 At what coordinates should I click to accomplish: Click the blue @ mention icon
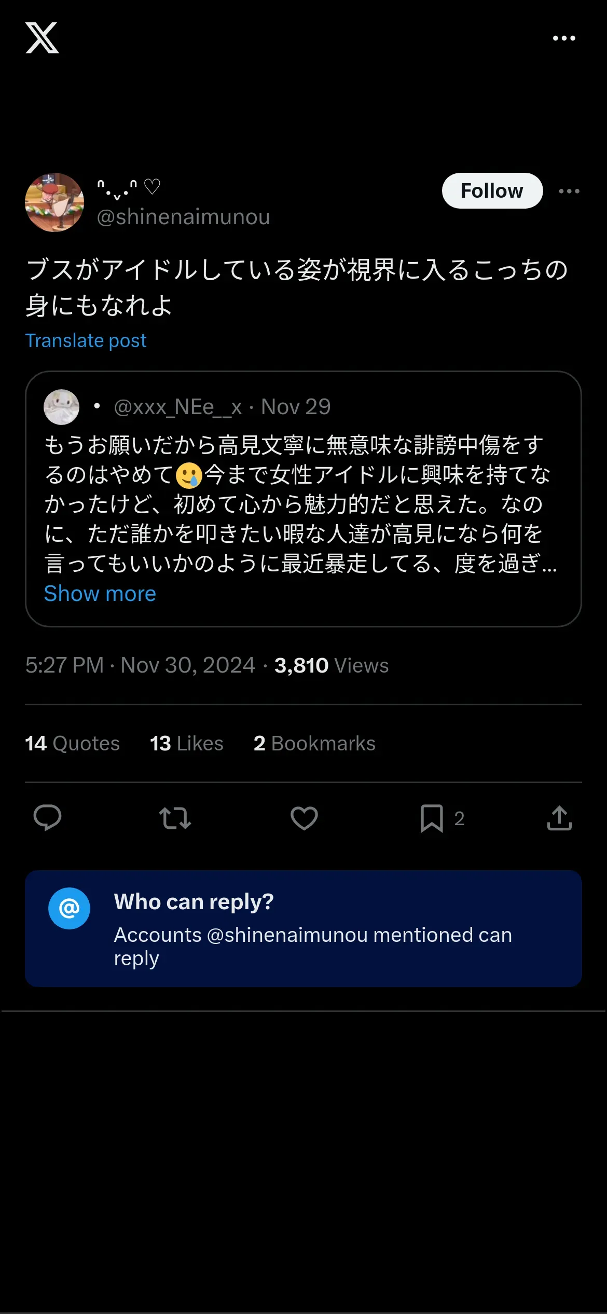(69, 908)
